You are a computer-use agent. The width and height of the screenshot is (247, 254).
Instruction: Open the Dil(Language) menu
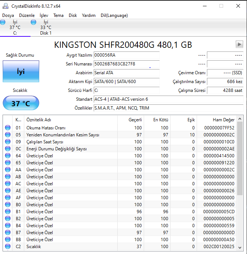pos(114,15)
